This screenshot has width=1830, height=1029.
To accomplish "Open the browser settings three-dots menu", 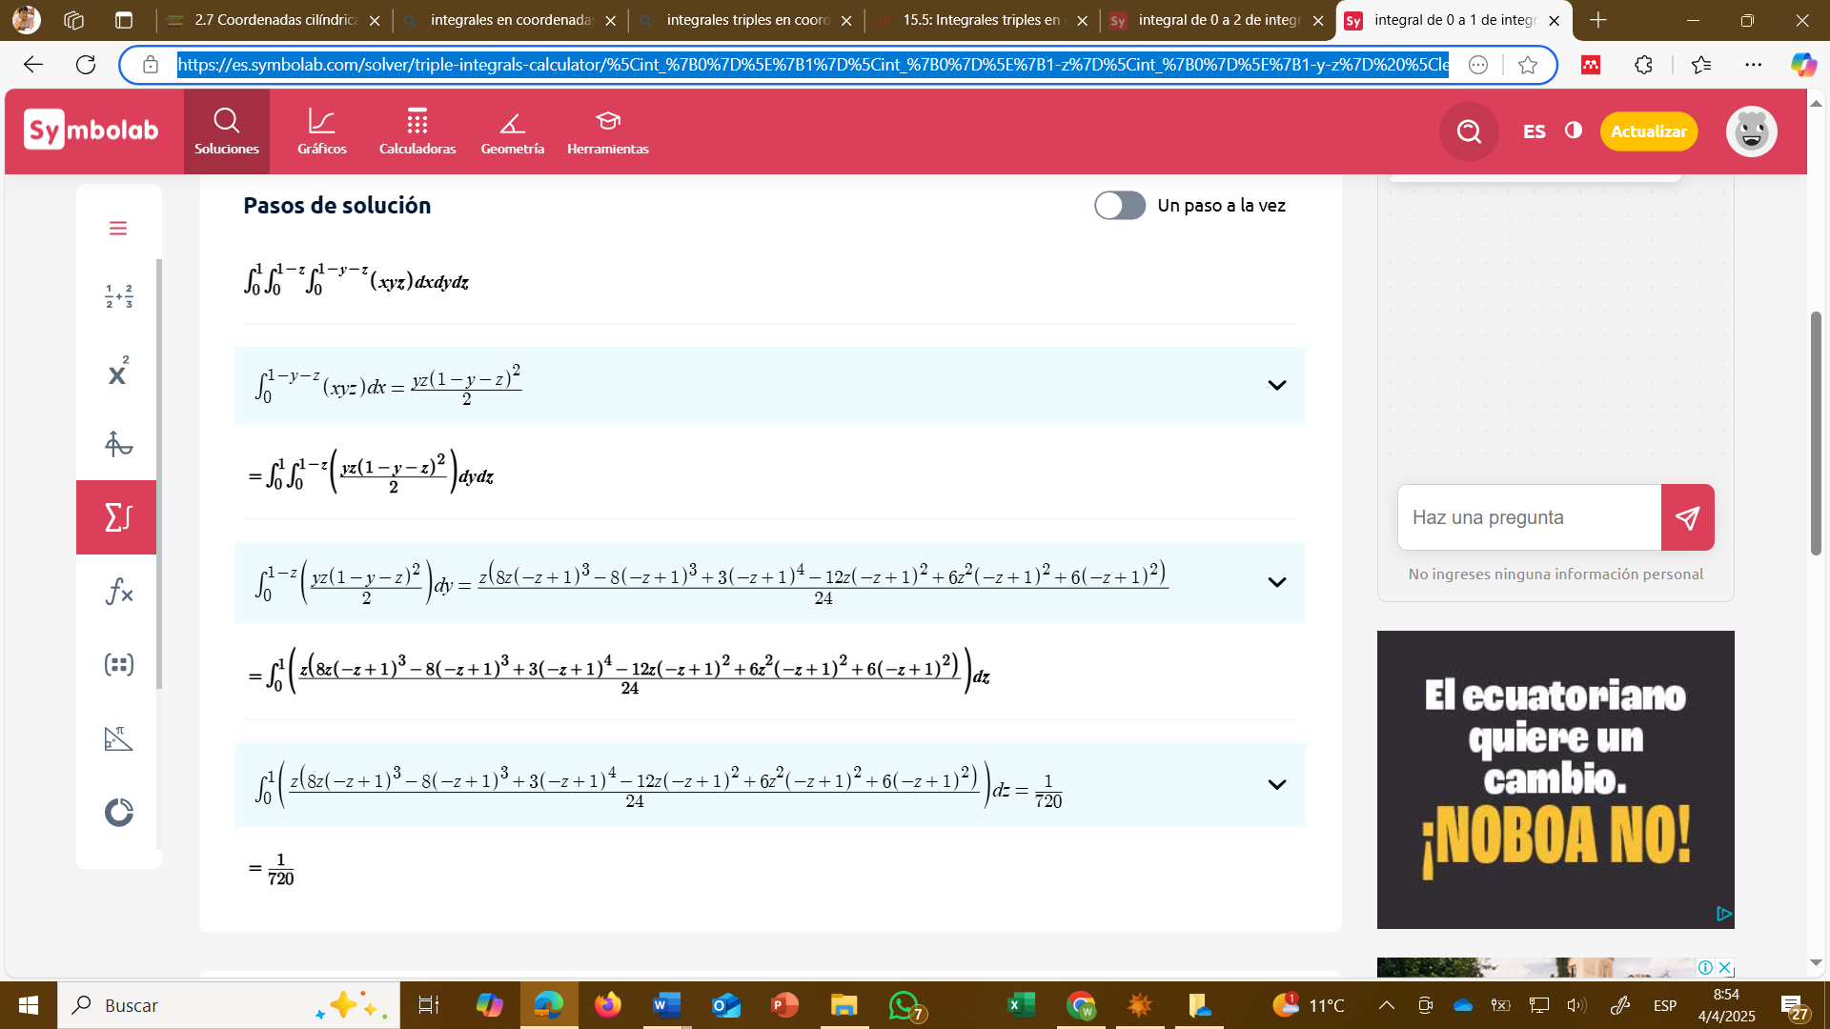I will pos(1753,65).
